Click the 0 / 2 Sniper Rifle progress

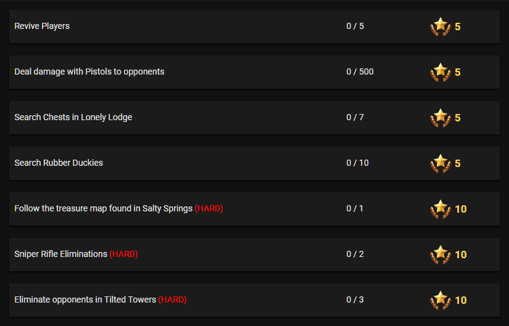355,254
